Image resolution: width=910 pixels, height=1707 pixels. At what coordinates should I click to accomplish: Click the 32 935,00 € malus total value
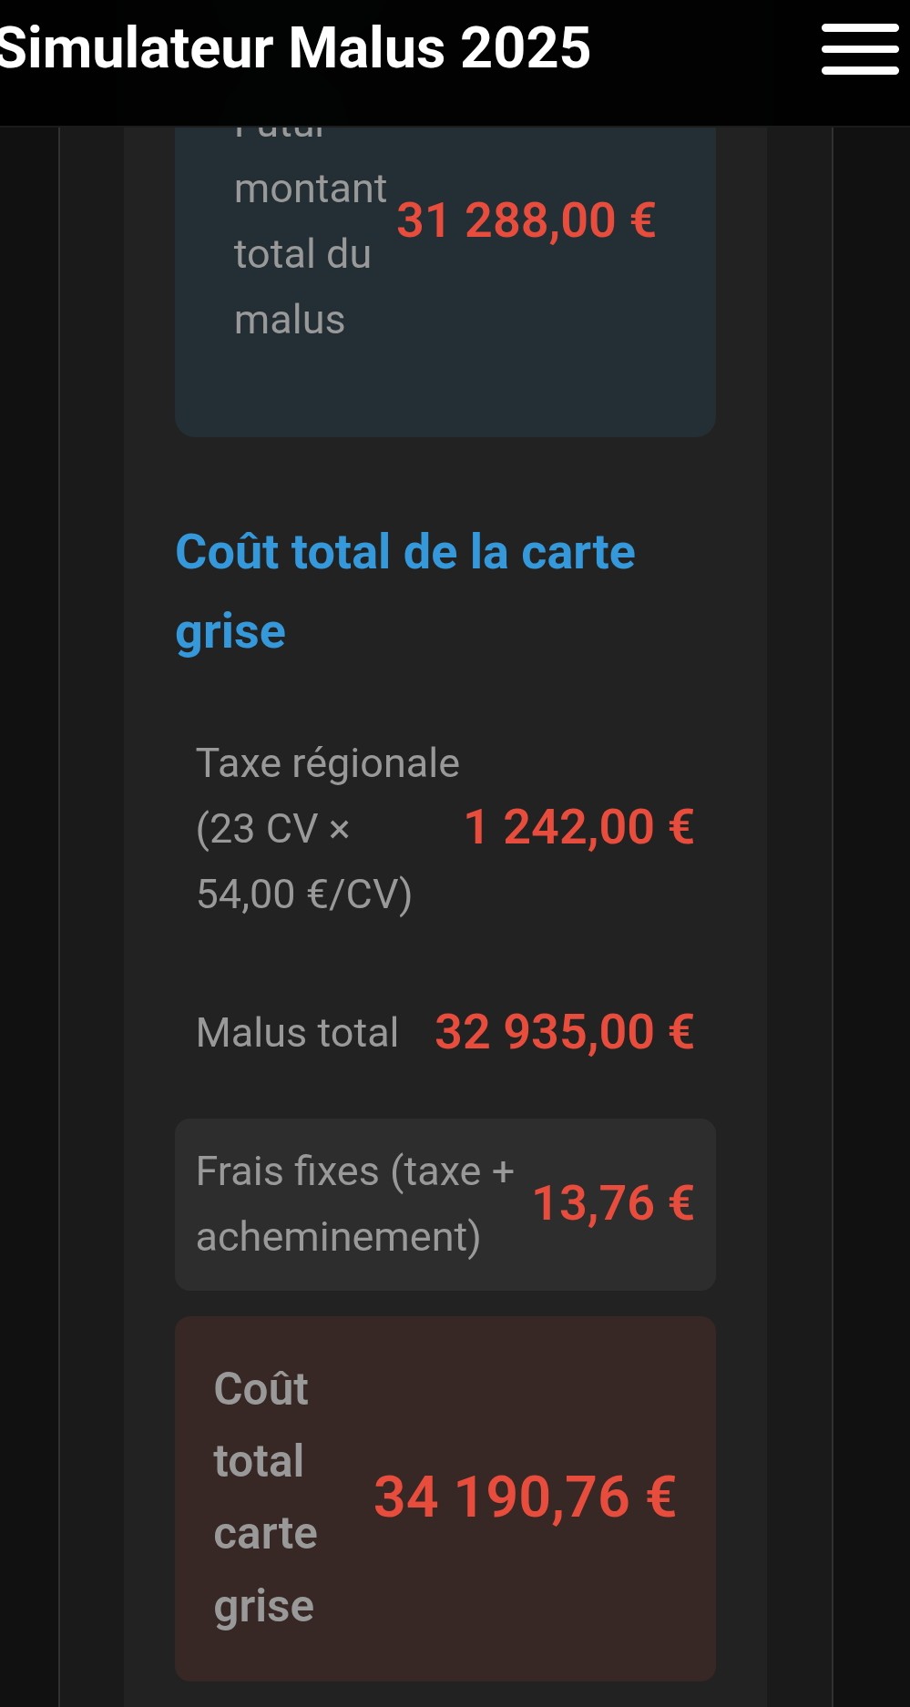564,1033
